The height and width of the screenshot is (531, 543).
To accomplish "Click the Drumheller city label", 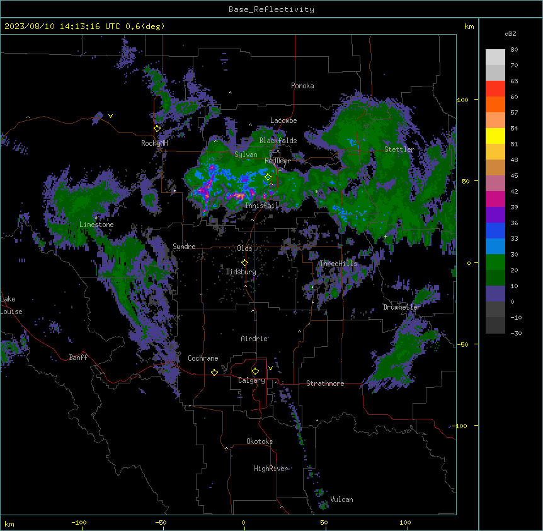I will (x=402, y=307).
